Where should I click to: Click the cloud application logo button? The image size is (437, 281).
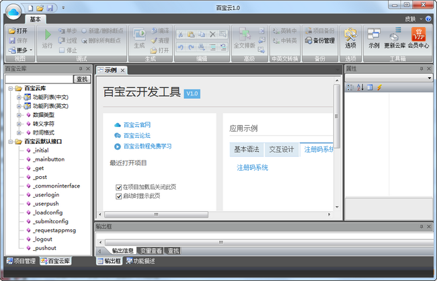[x=13, y=11]
